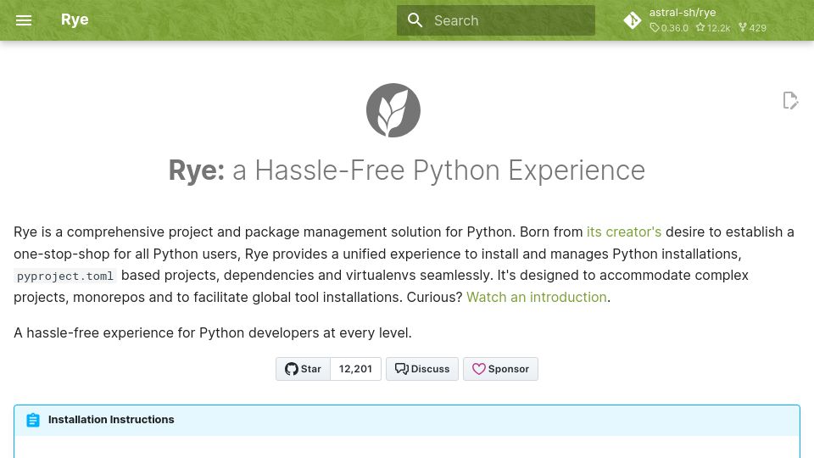The width and height of the screenshot is (814, 458).
Task: Click the page heading 'Rye: a Hassle-Free Python Experience'
Action: click(x=406, y=170)
